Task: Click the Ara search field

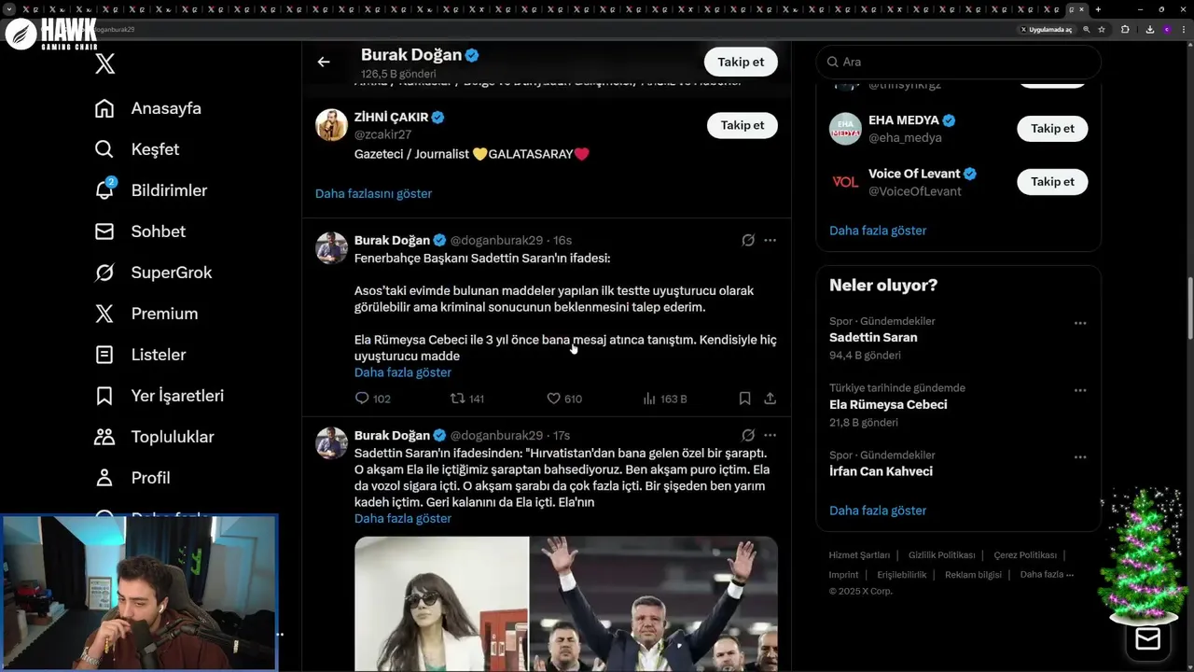Action: [x=958, y=62]
